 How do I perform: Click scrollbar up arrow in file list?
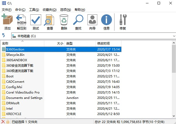point(174,43)
